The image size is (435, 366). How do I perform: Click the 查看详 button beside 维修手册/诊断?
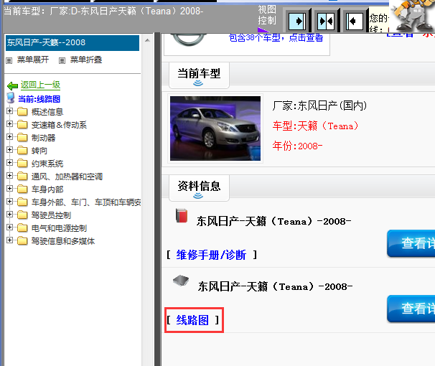[x=411, y=243]
